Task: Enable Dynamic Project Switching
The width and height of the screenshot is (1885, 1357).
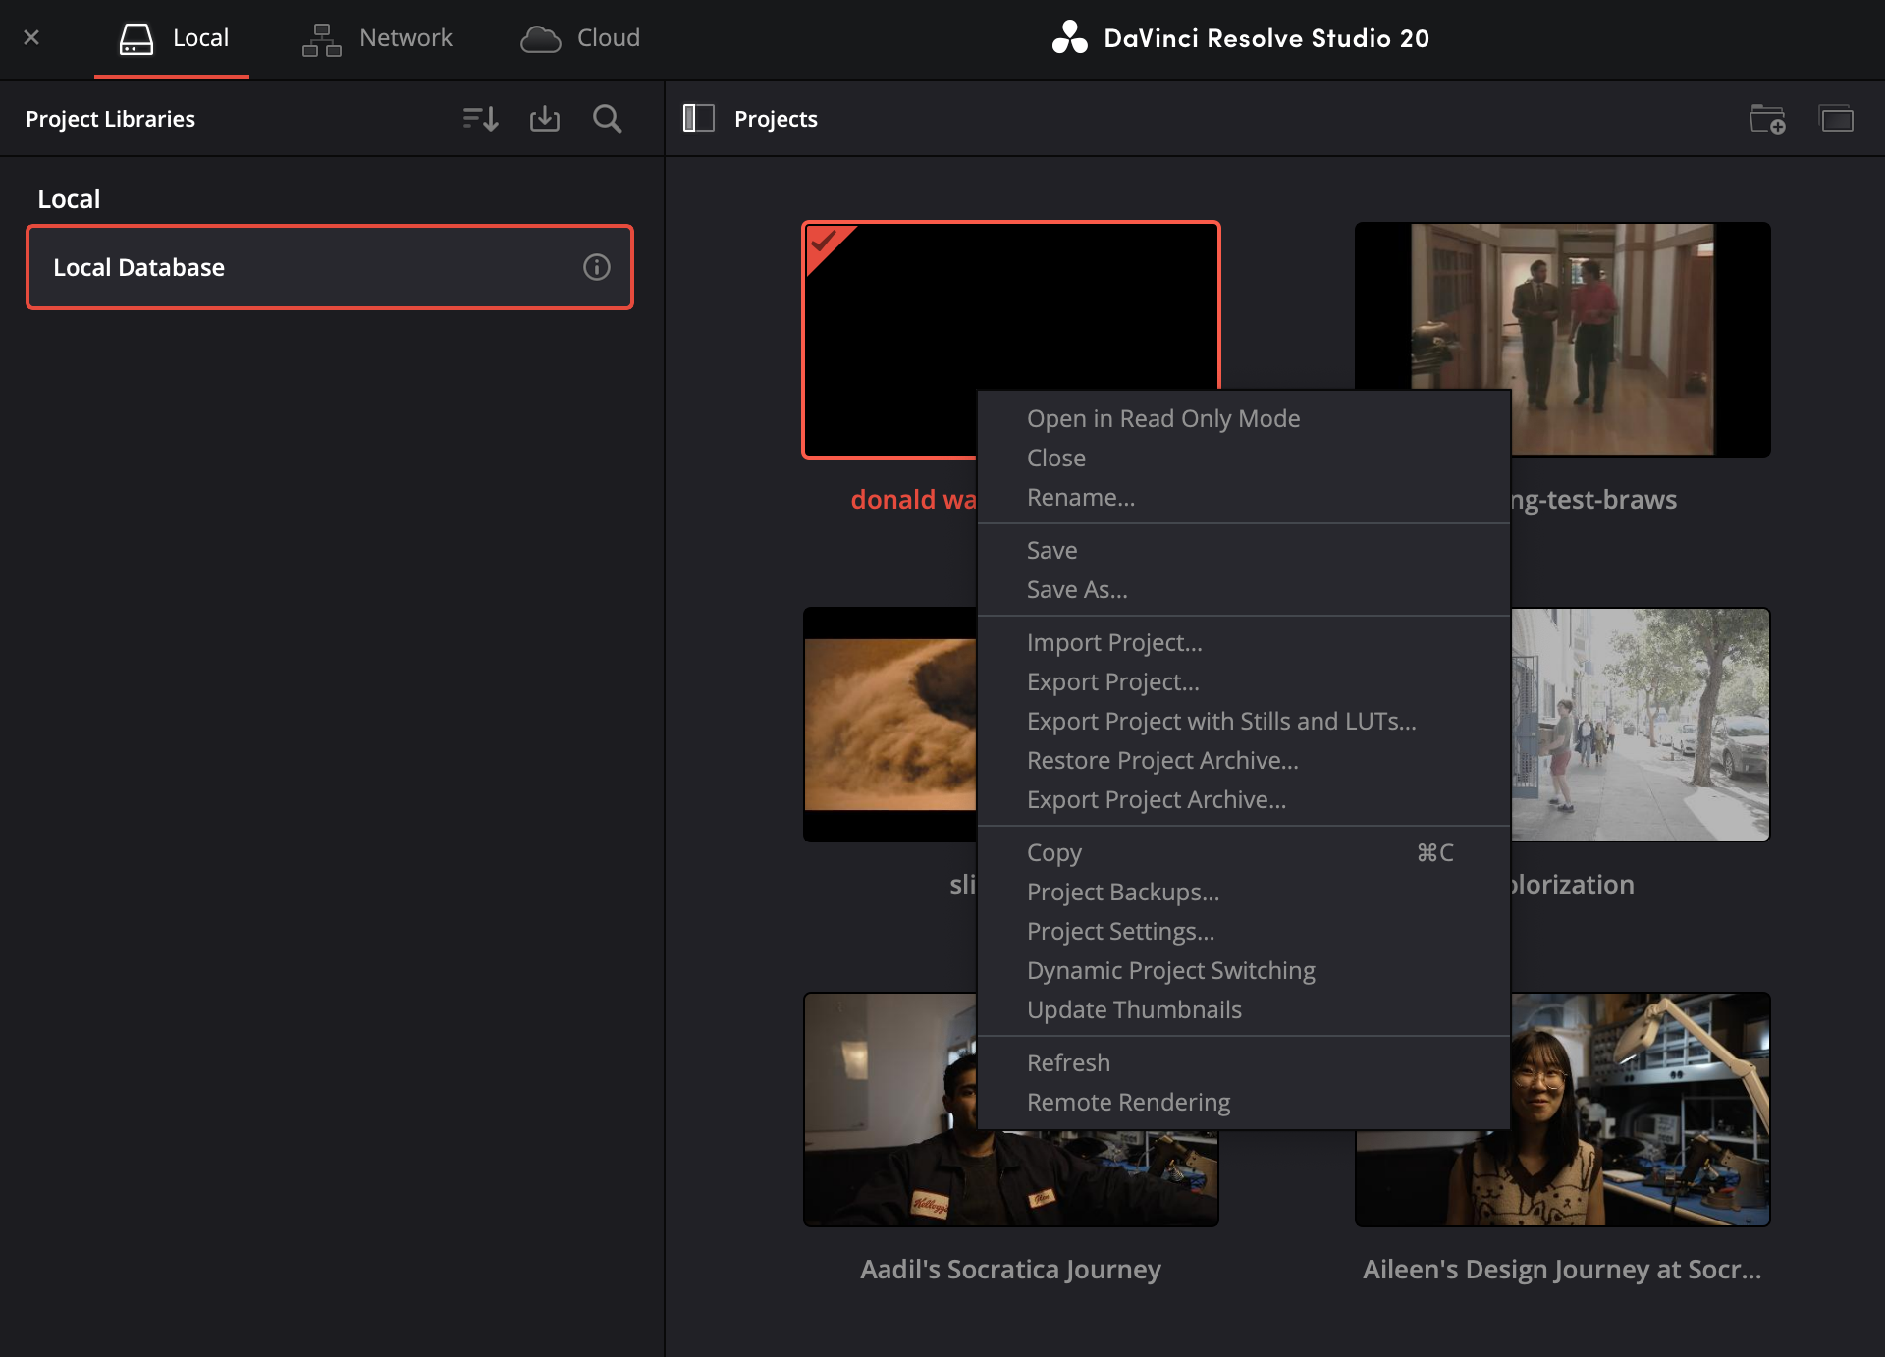Action: [1170, 970]
